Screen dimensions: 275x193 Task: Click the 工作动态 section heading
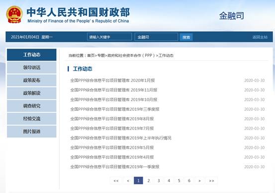tap(83, 69)
